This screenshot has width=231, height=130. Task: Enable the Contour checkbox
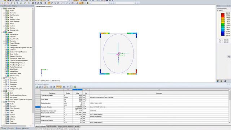point(6,28)
